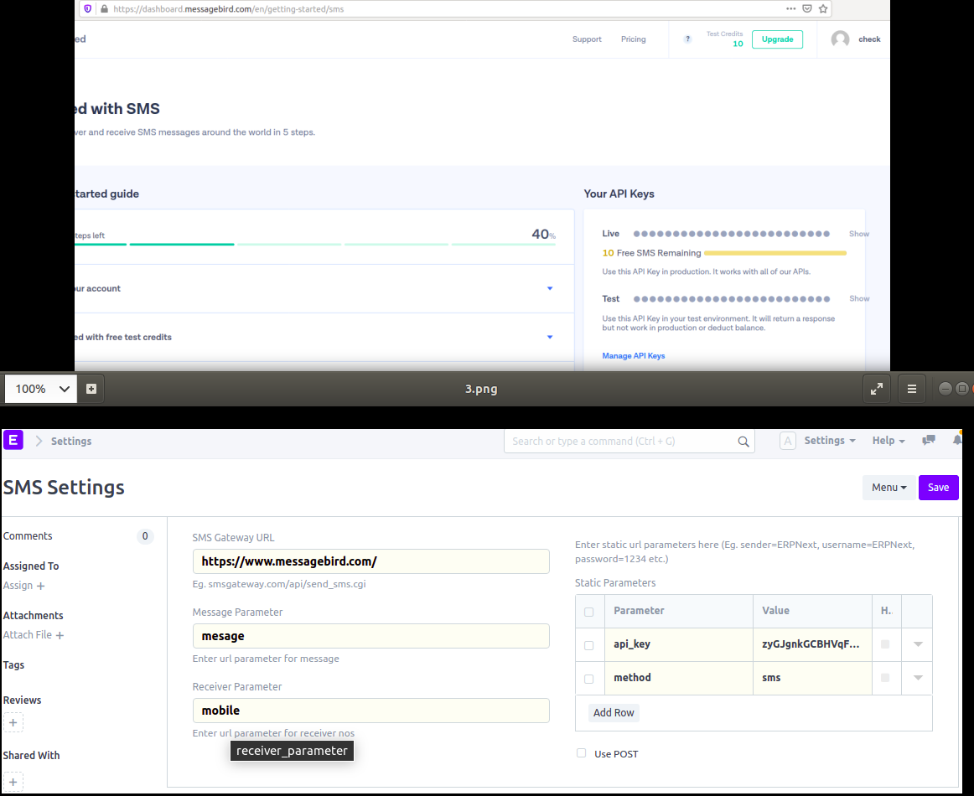Click the Add Row button

coord(614,712)
